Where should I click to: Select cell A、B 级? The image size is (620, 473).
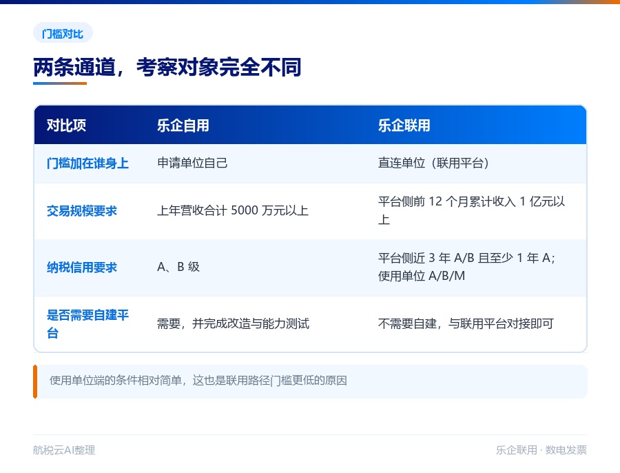click(x=178, y=267)
